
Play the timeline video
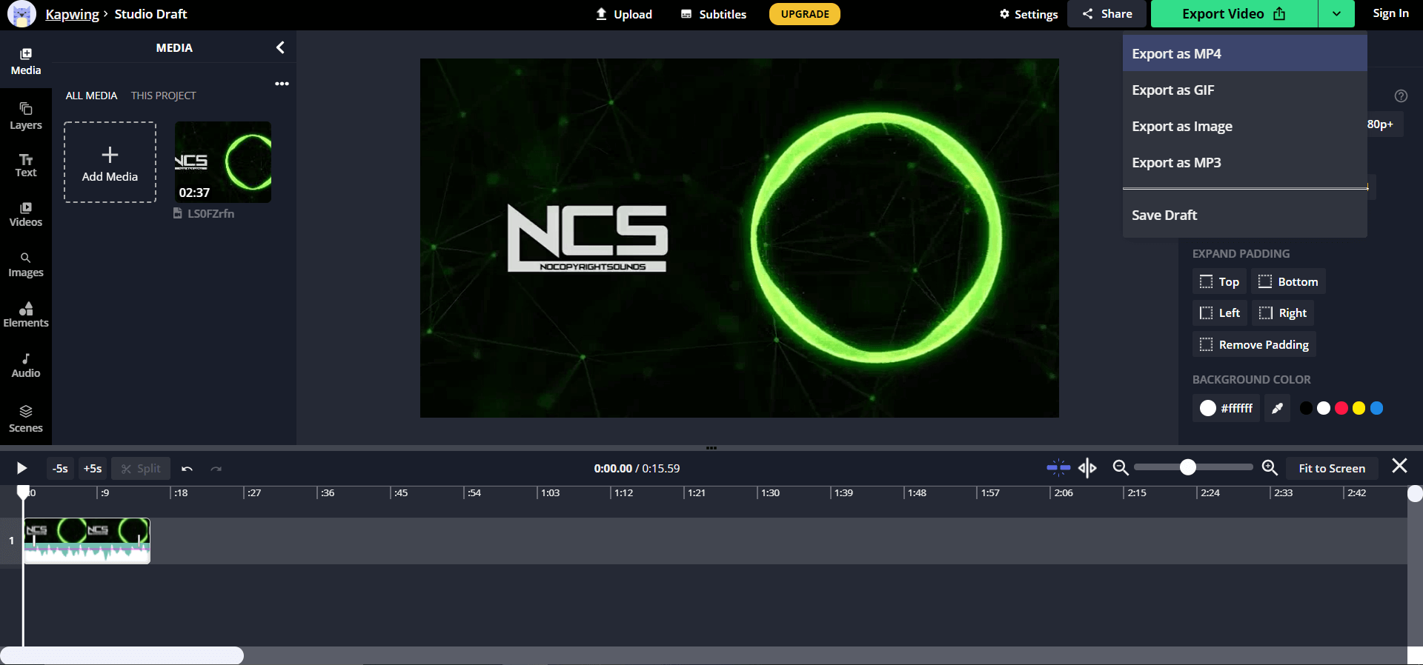[21, 468]
